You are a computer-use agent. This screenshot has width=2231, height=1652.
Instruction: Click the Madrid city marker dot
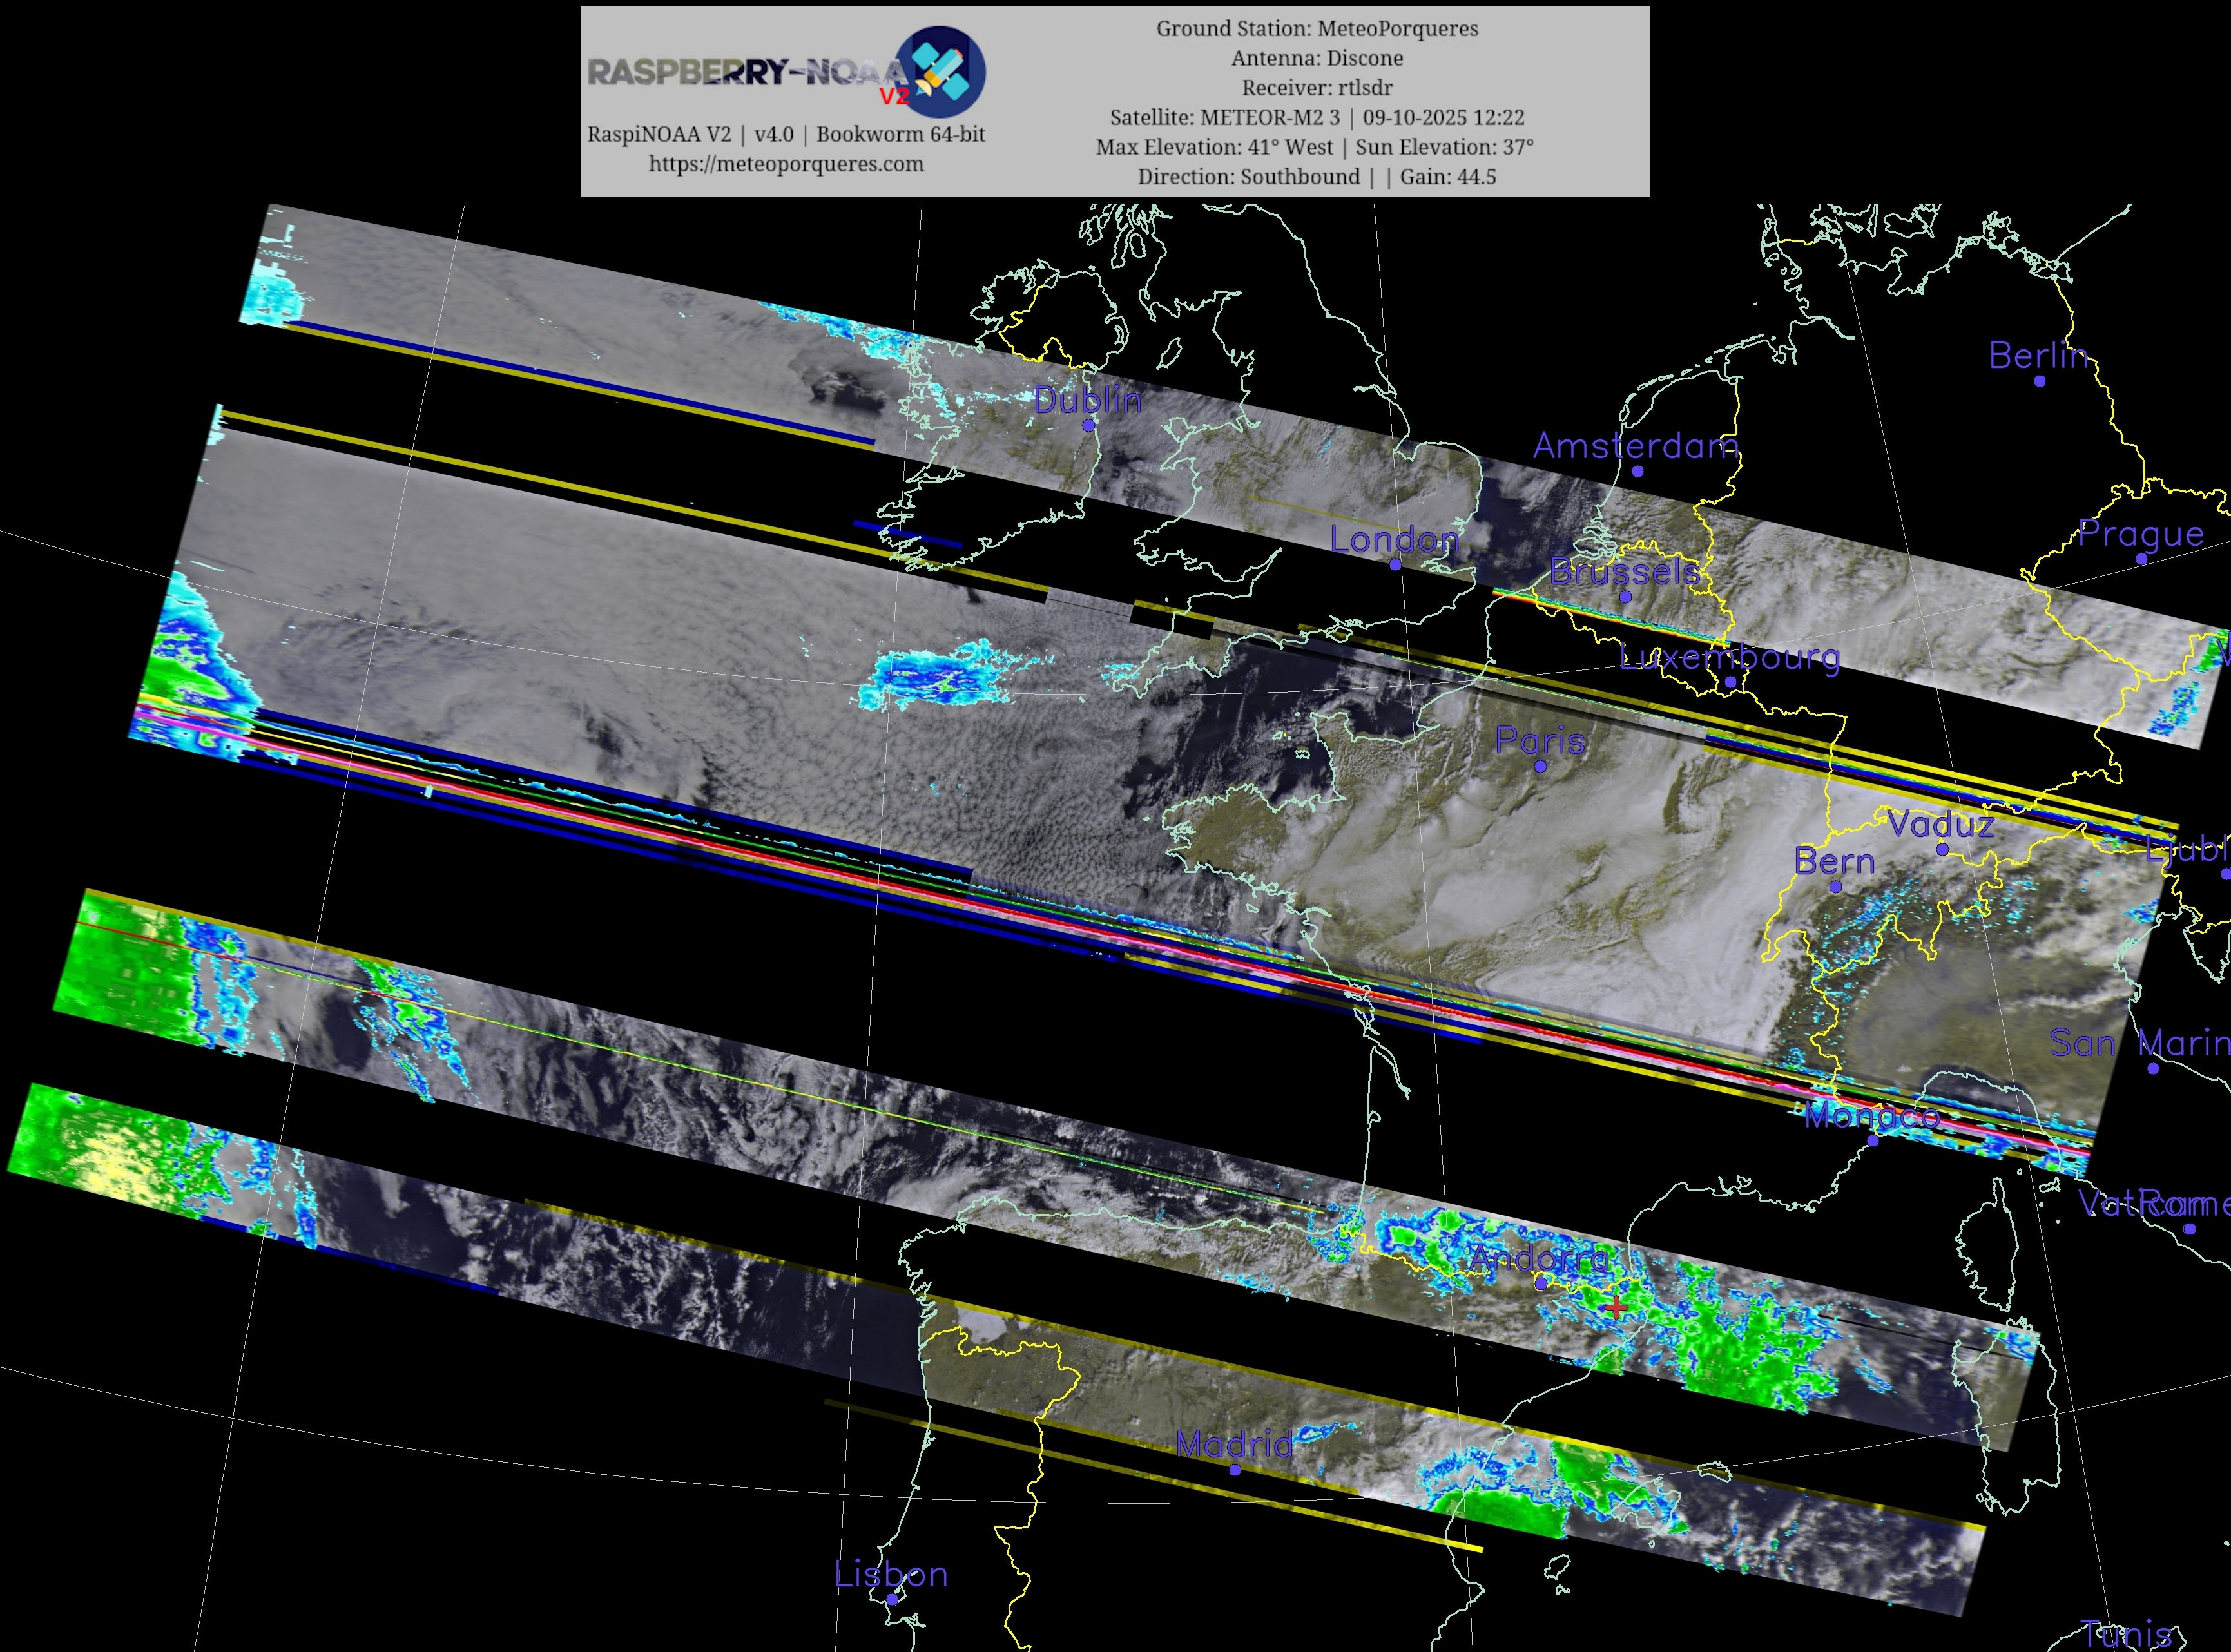1234,1469
